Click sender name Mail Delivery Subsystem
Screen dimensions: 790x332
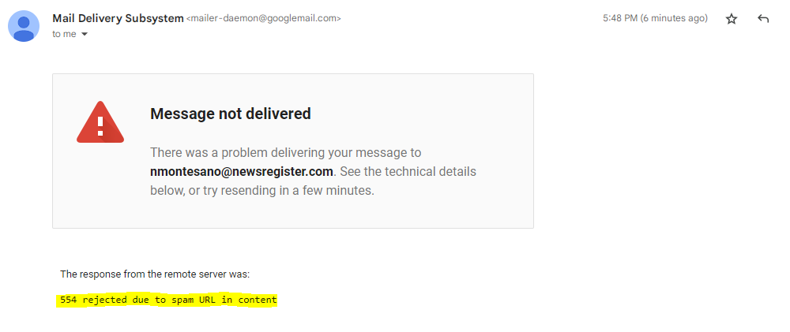pyautogui.click(x=118, y=19)
